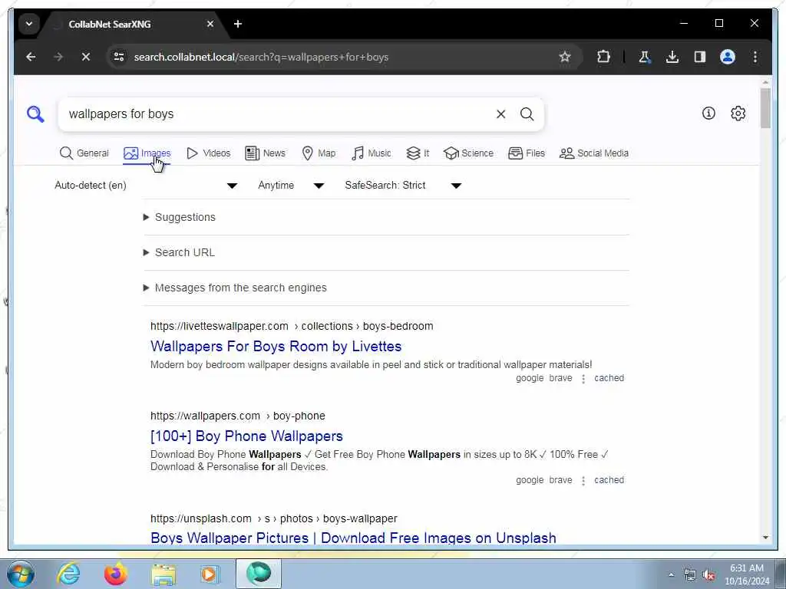Open preferences via the gear icon
786x589 pixels.
coord(738,114)
